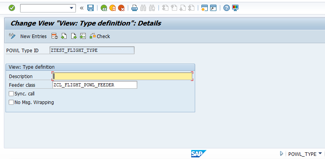Go to Previous Page icon
325x159 pixels.
coord(174,8)
